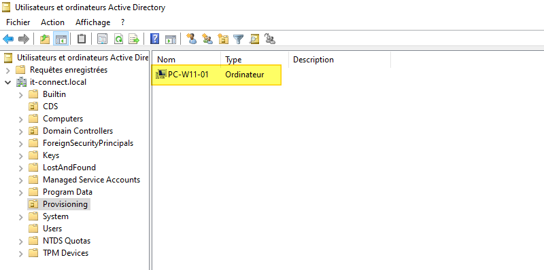Expand the TPM Devices node

pyautogui.click(x=21, y=254)
